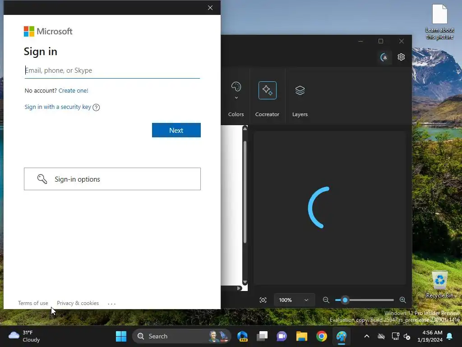Click the network display tray icon
Image resolution: width=462 pixels, height=347 pixels.
[395, 336]
